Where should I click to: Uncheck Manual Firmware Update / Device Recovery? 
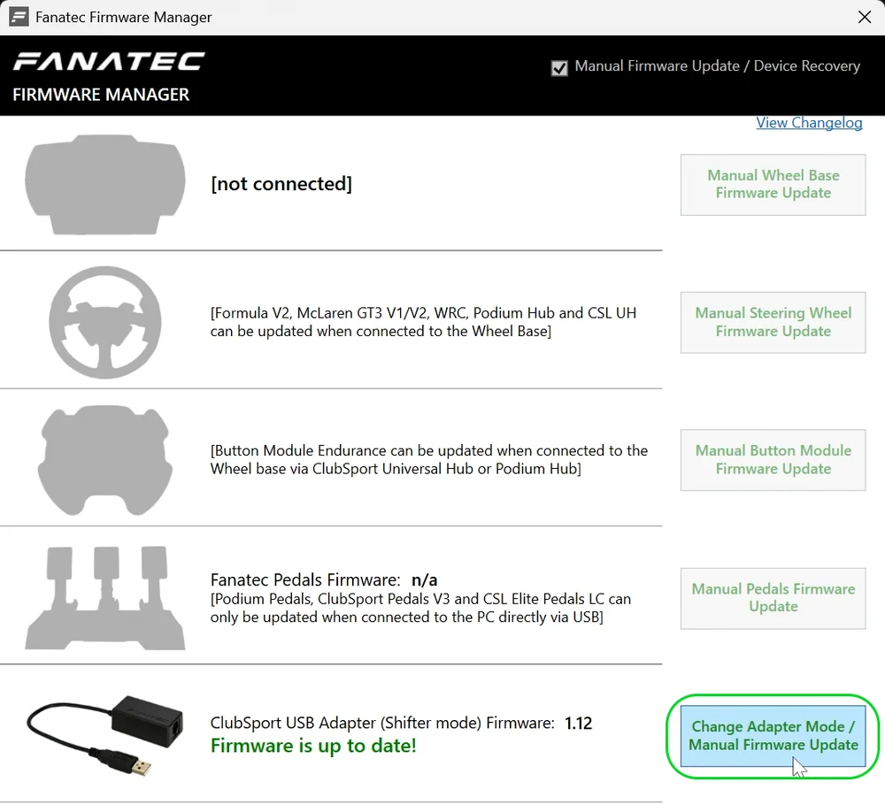[559, 68]
